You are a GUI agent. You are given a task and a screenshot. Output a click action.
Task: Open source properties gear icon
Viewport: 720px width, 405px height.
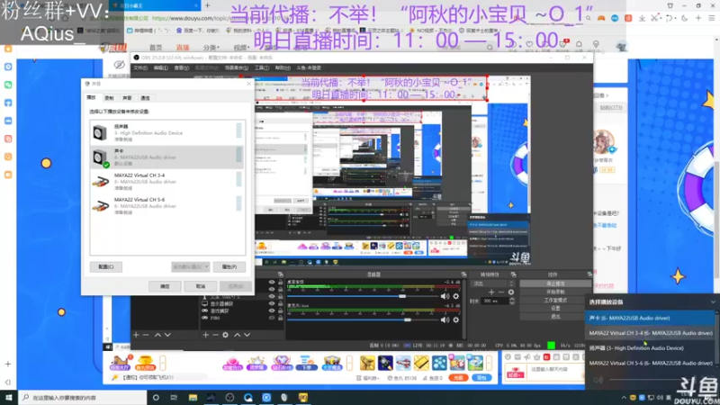226,335
